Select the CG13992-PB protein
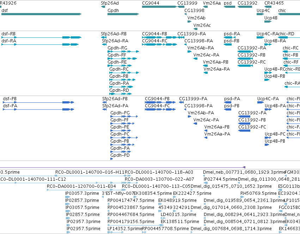The width and height of the screenshot is (300, 234). tap(244, 124)
